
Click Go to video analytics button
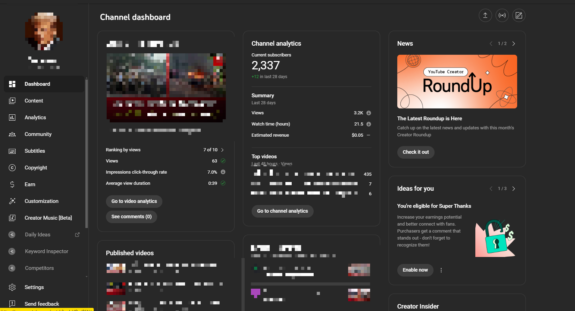pyautogui.click(x=134, y=201)
